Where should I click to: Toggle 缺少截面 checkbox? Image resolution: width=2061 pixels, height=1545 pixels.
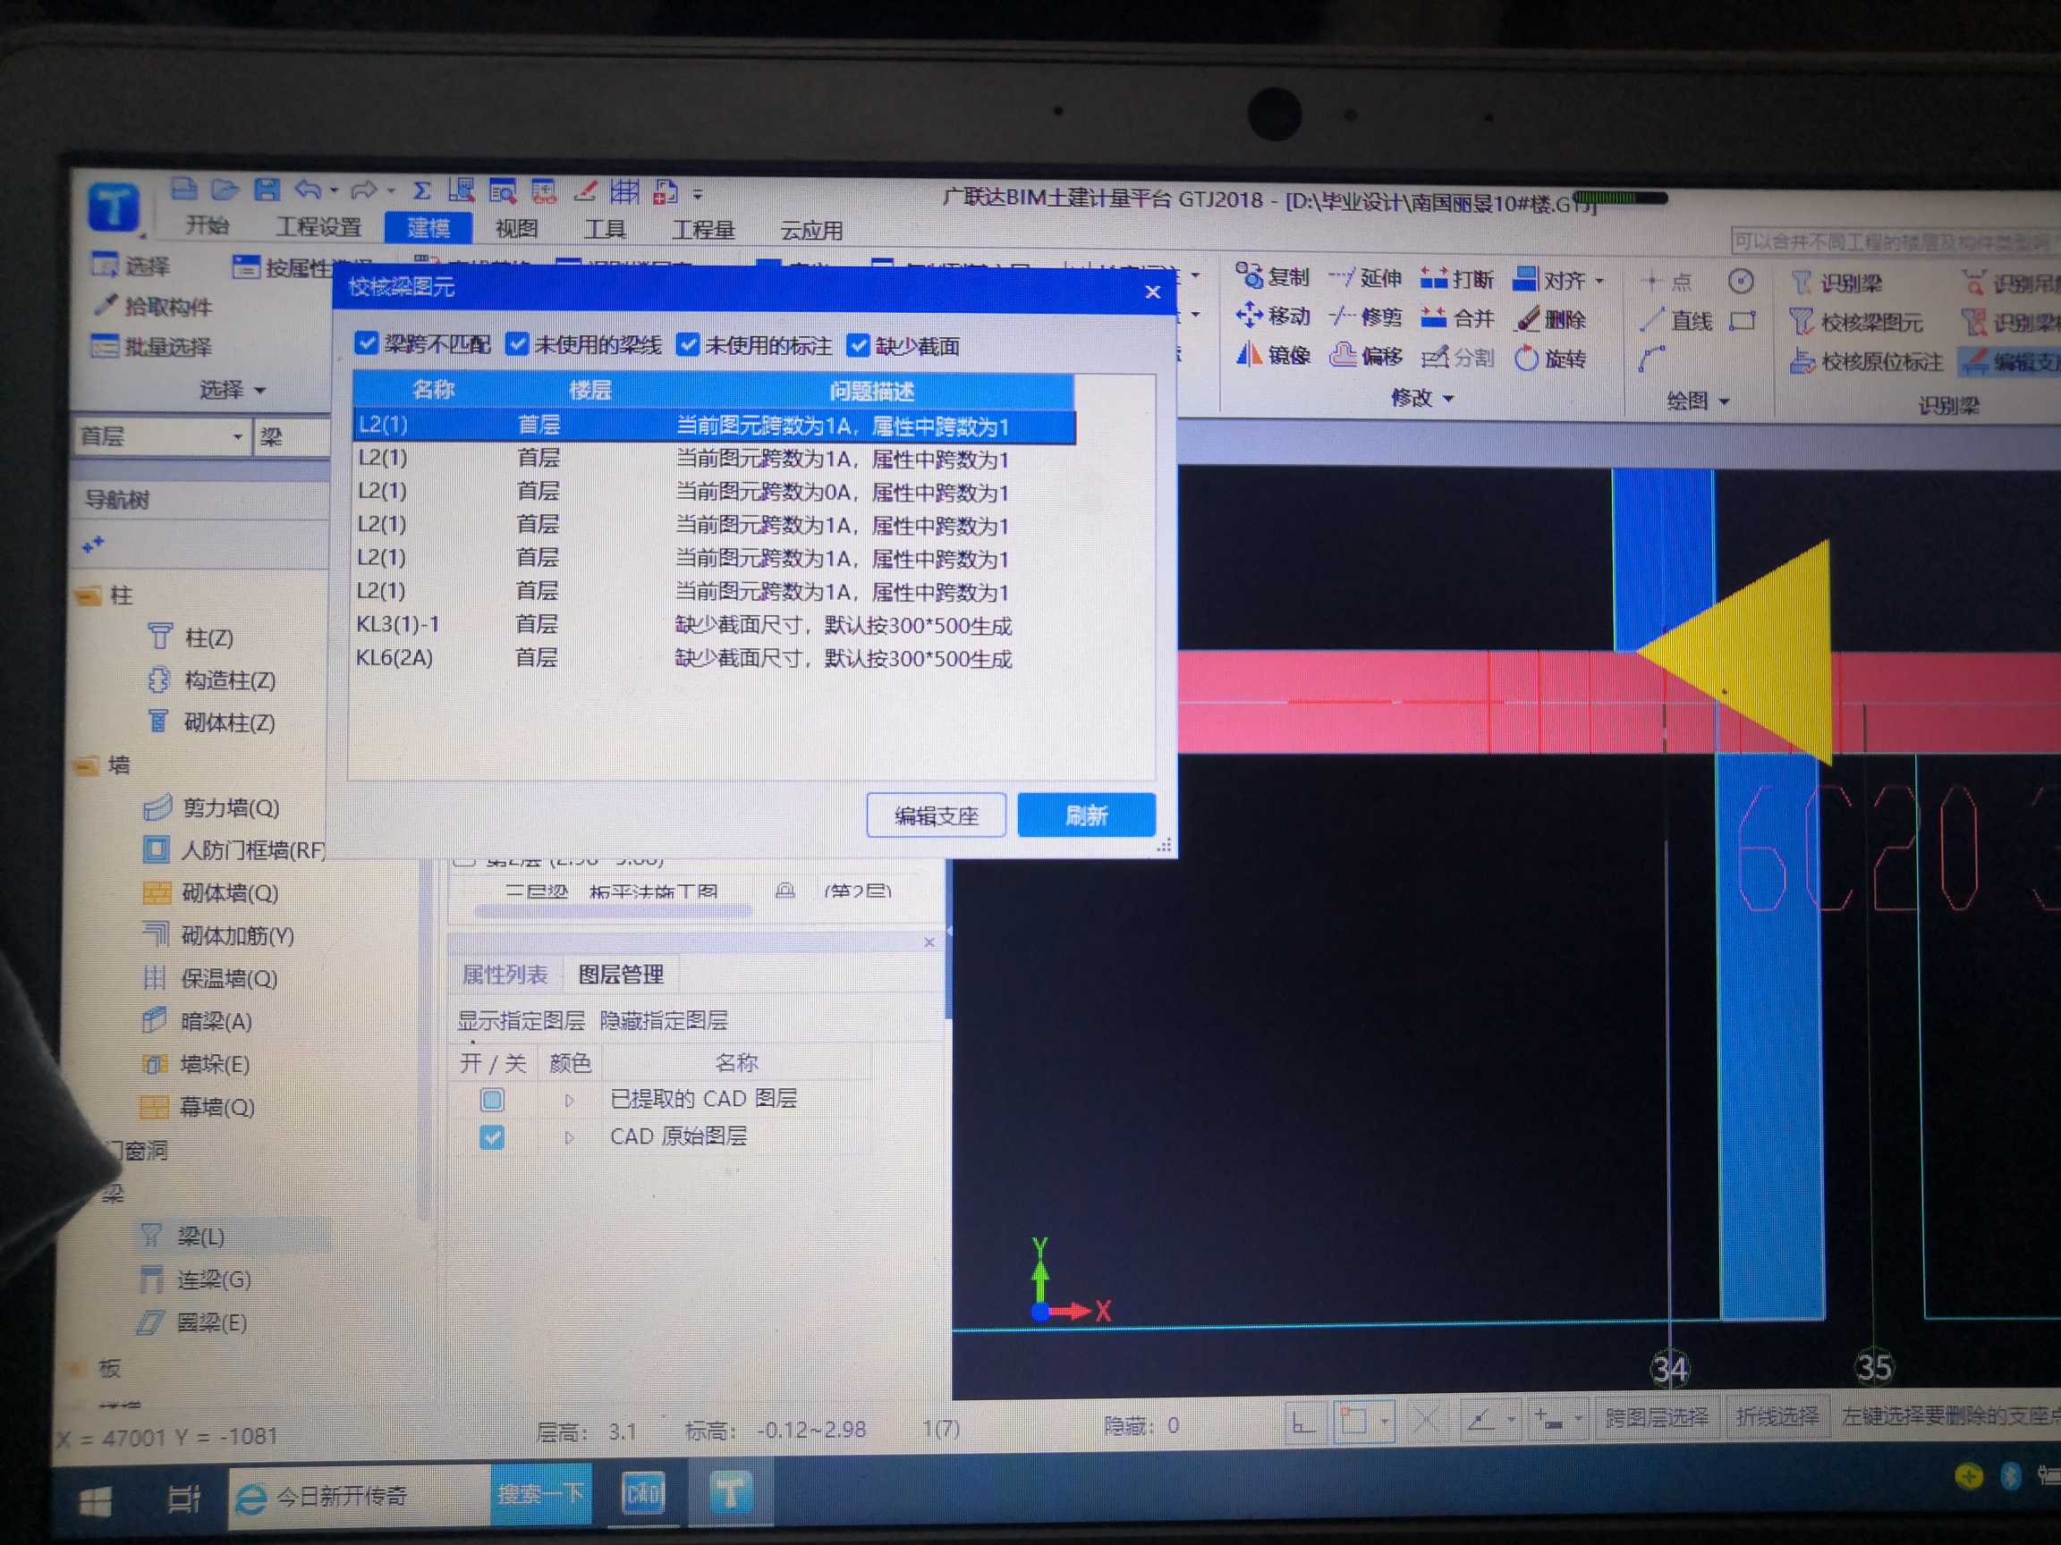(858, 345)
